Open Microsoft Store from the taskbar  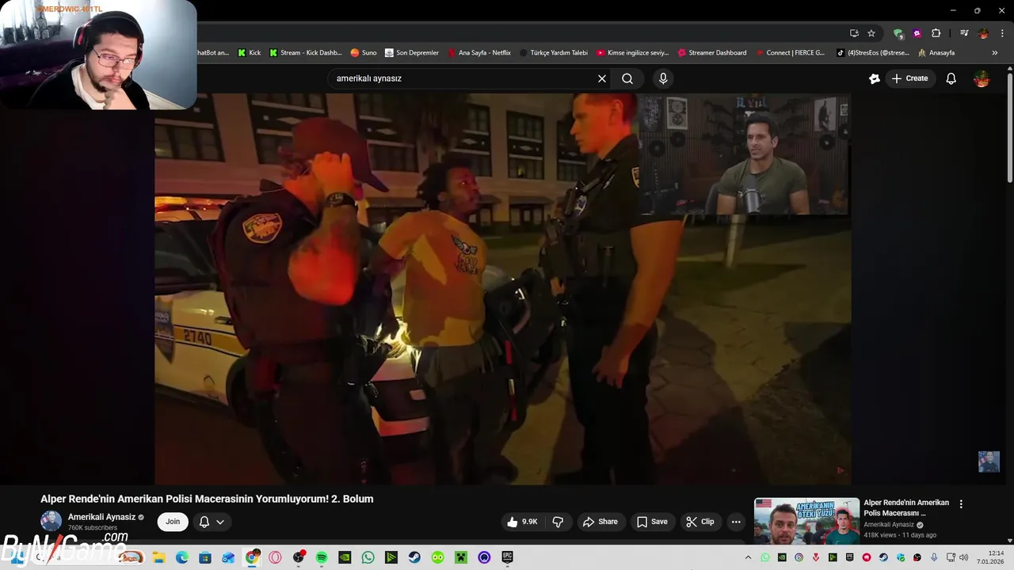coord(205,557)
